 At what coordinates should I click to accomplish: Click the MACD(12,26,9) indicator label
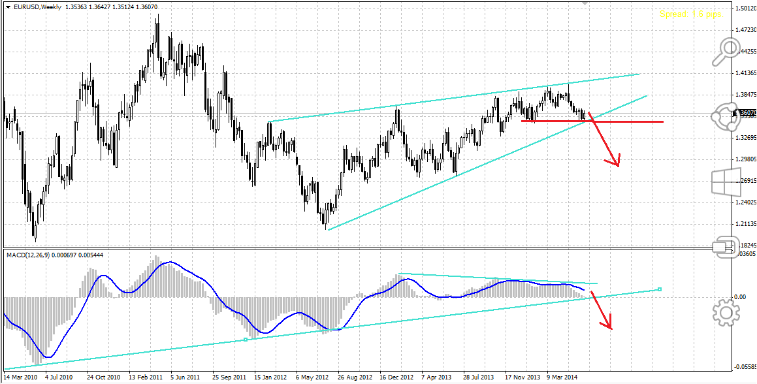(32, 254)
